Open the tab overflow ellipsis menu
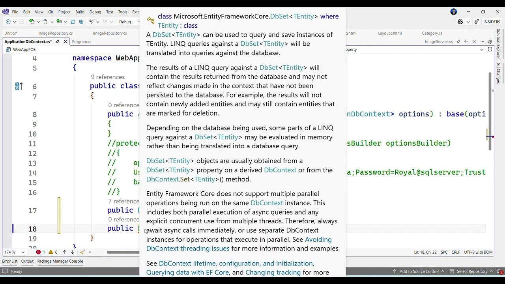Viewport: 505px width, 284px height. (482, 41)
